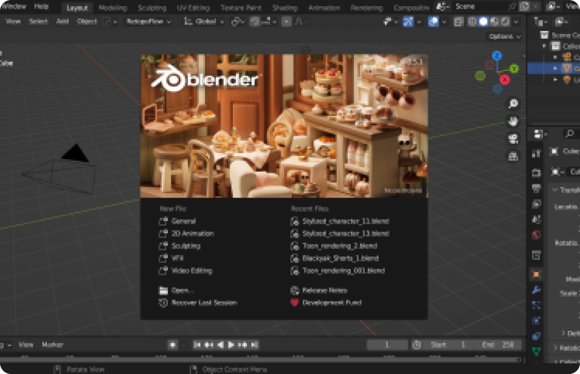This screenshot has height=374, width=580.
Task: Toggle snapping magnet icon in header
Action: coord(254,22)
